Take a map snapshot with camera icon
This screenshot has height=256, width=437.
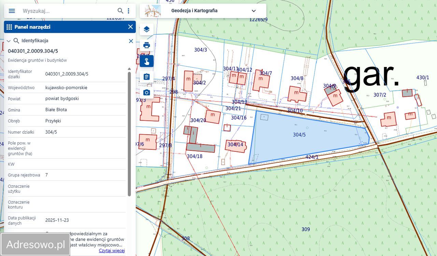click(146, 92)
